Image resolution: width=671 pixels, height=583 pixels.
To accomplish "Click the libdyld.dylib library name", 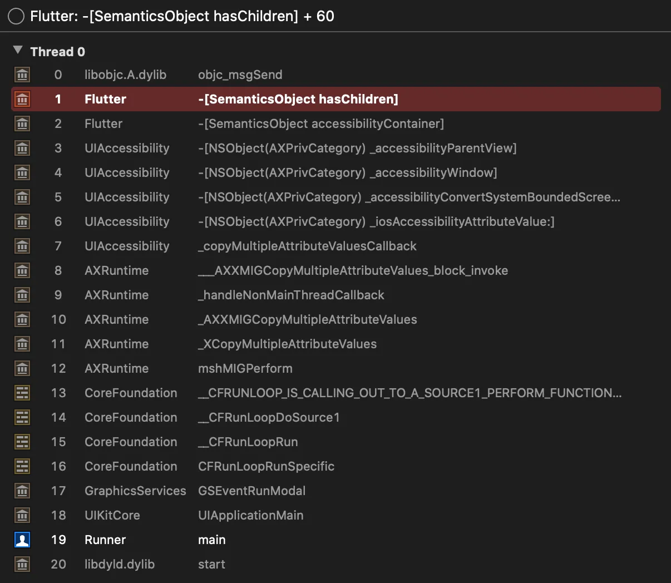I will click(120, 565).
